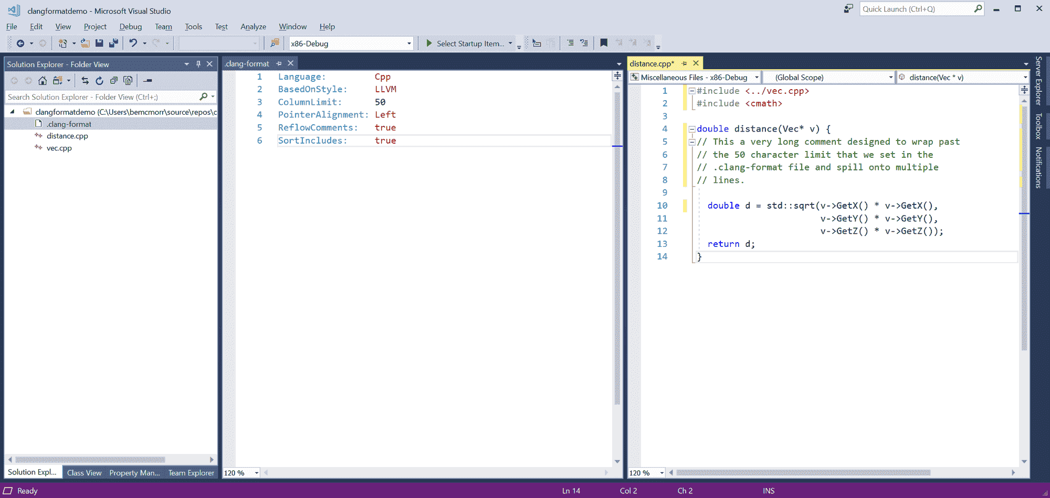The image size is (1050, 498).
Task: Open the Debug menu
Action: (x=131, y=27)
